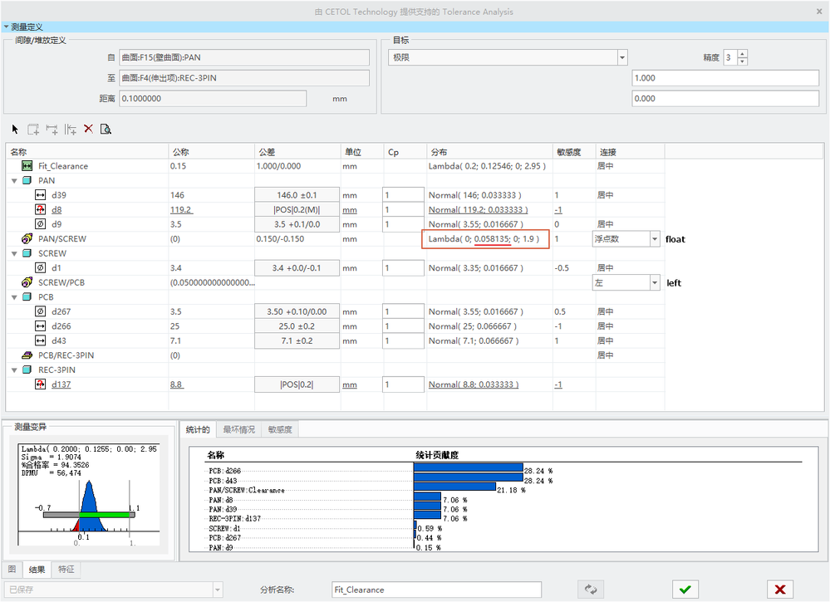Click the Fit_Clearance measurement icon
830x602 pixels.
[27, 166]
